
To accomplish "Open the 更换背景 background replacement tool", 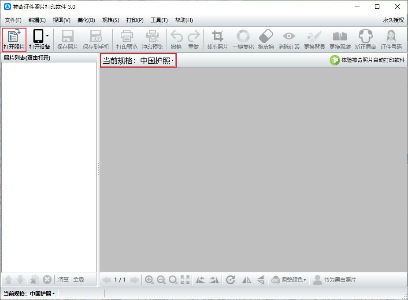I will coord(315,40).
